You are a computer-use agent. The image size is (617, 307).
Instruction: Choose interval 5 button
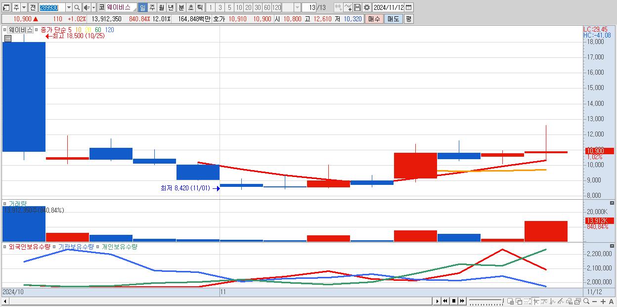229,7
